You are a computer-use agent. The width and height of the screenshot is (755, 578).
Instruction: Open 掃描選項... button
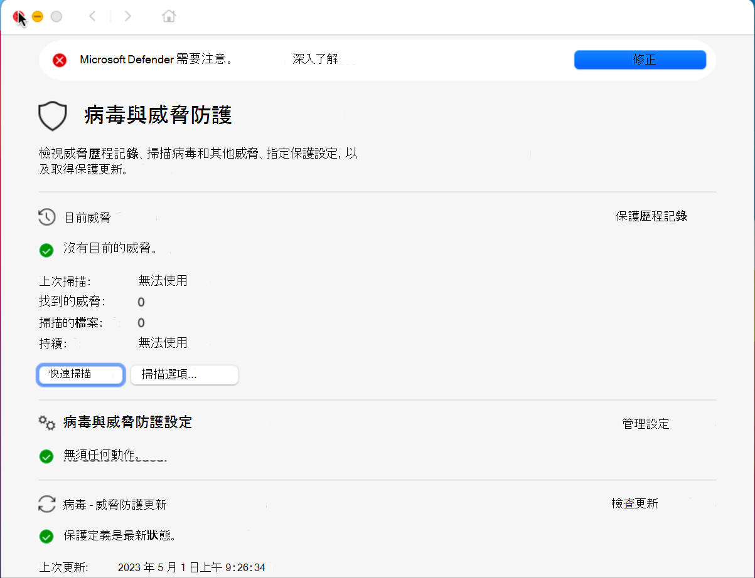185,375
